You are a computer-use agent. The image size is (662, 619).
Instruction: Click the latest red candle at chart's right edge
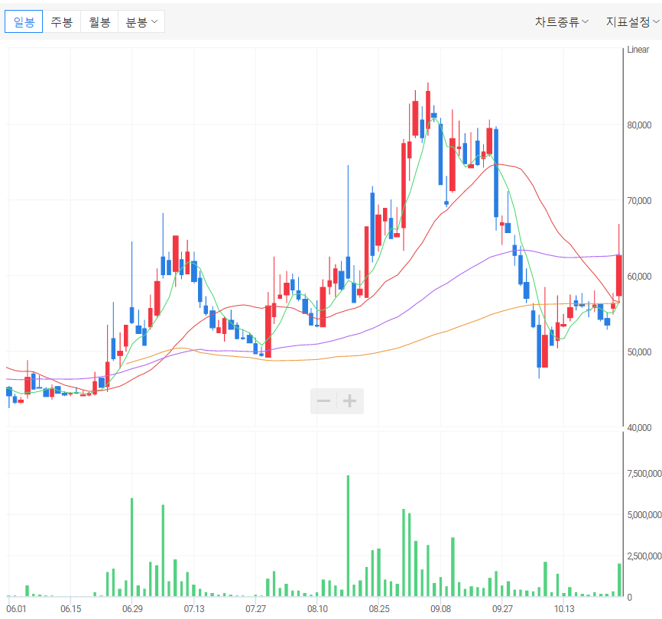[x=619, y=275]
